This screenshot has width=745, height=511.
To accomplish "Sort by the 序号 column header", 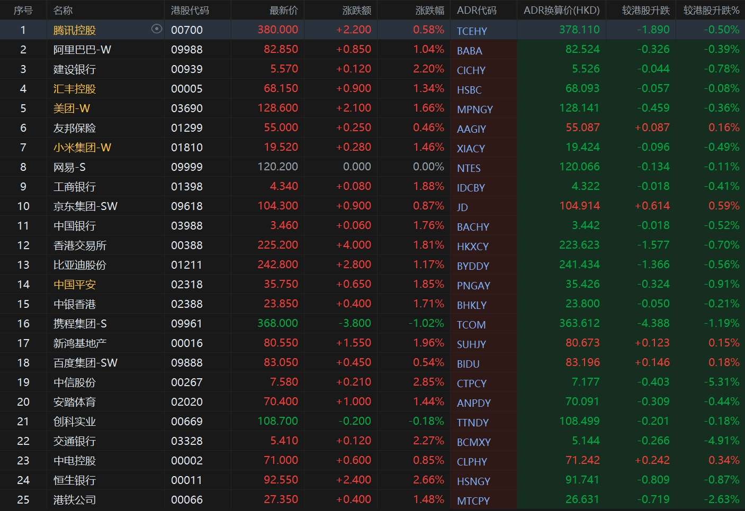I will pyautogui.click(x=23, y=10).
